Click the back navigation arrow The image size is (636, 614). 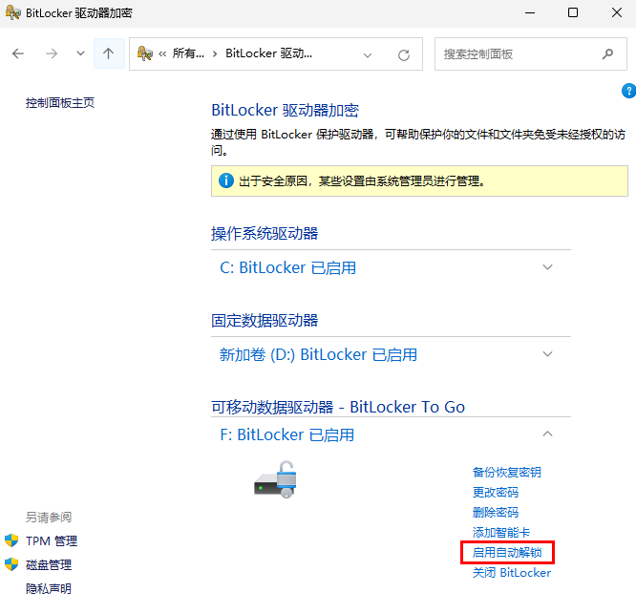[18, 53]
